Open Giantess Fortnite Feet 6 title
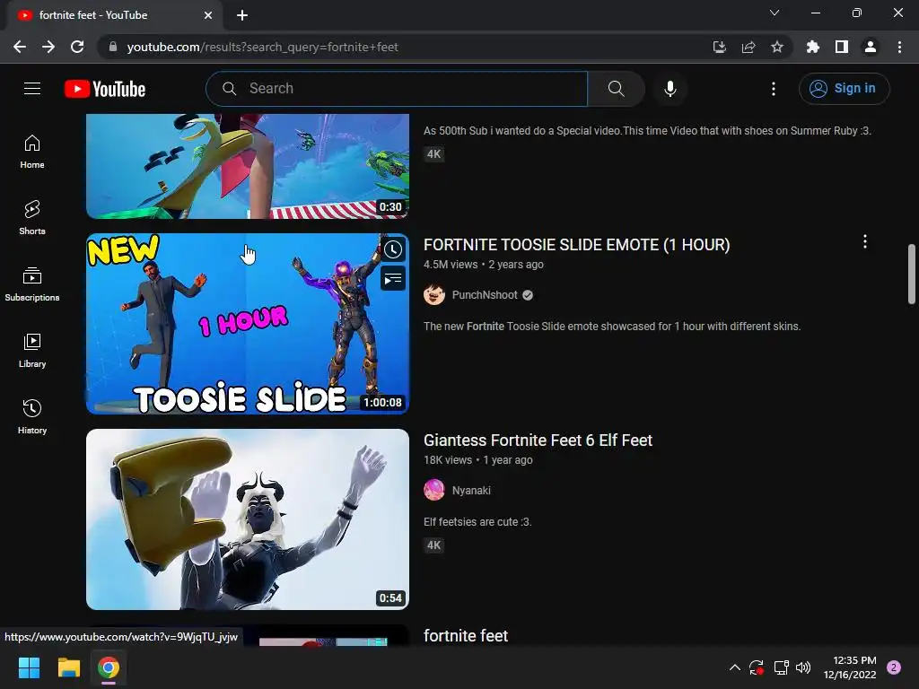Viewport: 919px width, 689px height. point(538,440)
